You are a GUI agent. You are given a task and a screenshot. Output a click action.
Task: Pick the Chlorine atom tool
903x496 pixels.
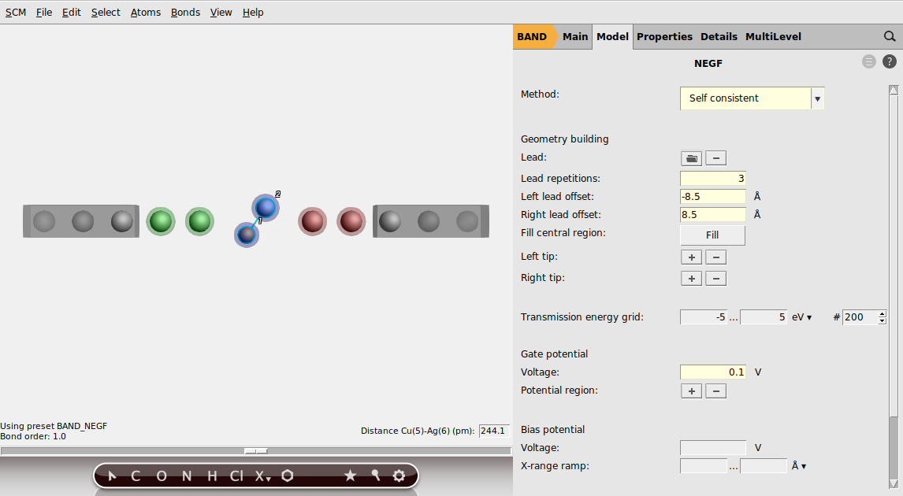click(x=236, y=476)
